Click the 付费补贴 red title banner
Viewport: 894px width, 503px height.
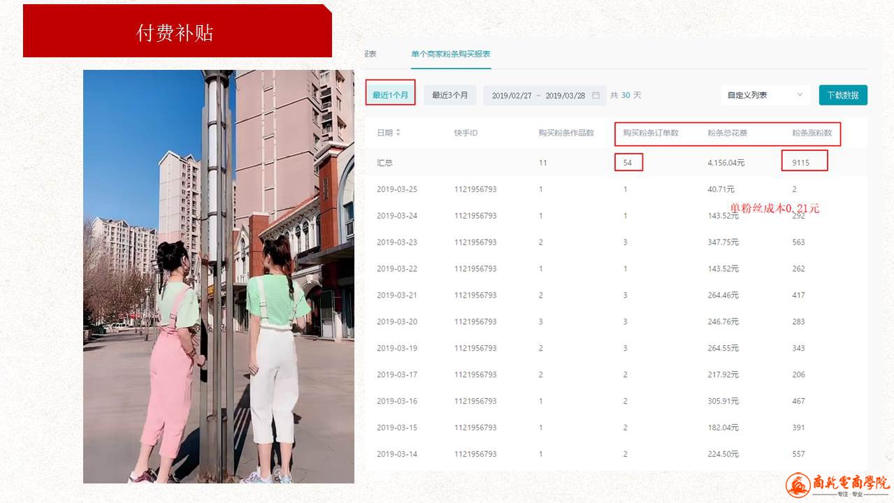click(175, 33)
